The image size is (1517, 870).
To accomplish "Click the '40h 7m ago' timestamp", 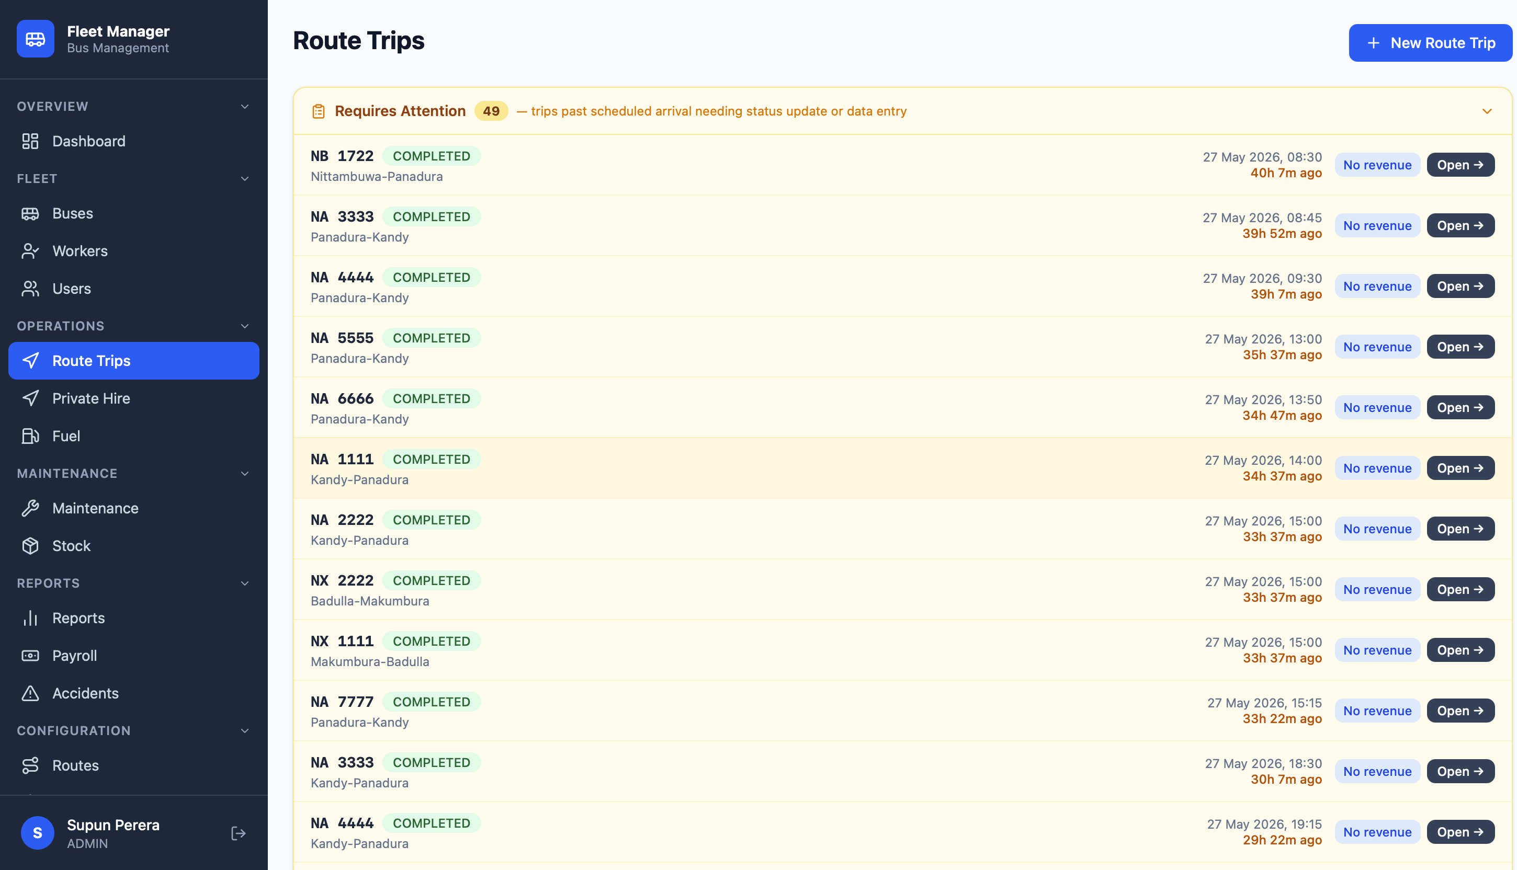I will [1286, 173].
